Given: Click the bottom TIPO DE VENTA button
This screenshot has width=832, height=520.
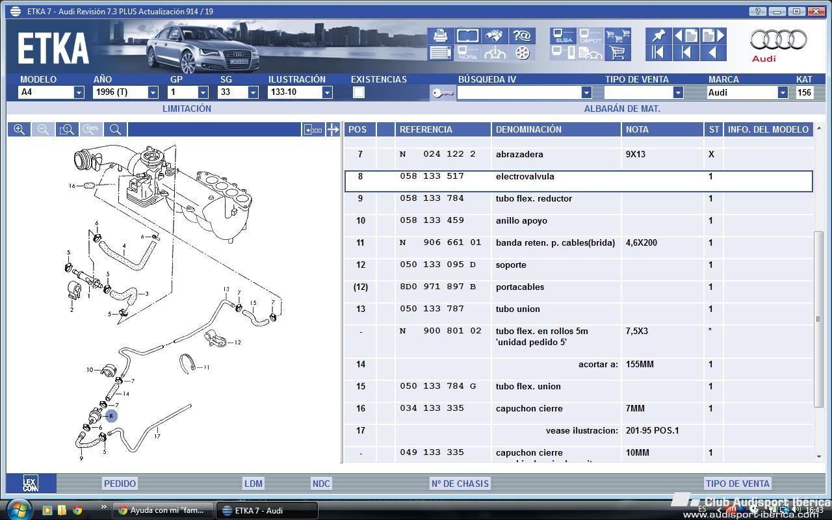Looking at the screenshot, I should point(738,484).
